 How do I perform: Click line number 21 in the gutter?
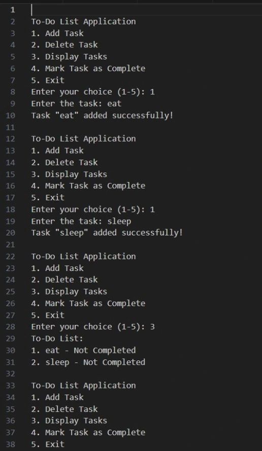pos(10,245)
